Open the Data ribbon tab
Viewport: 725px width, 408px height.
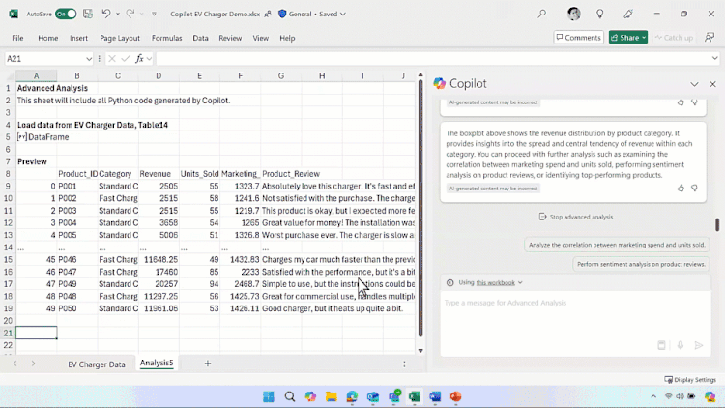coord(200,38)
